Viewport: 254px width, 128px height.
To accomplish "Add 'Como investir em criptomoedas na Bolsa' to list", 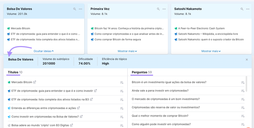I will [x=122, y=117].
